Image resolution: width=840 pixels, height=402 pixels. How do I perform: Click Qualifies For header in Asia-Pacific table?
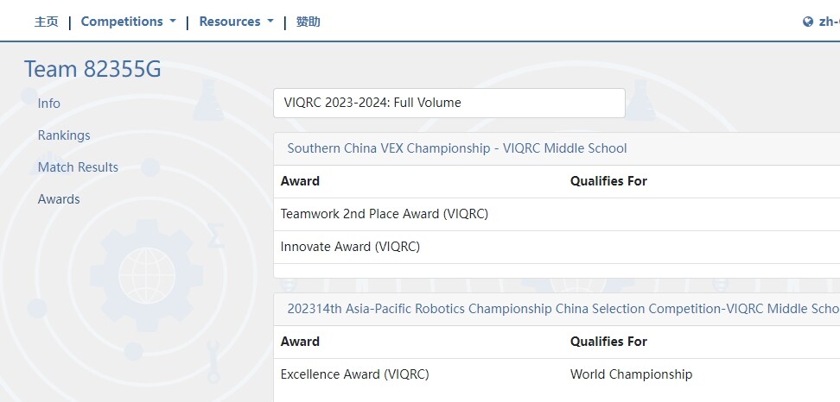tap(608, 342)
